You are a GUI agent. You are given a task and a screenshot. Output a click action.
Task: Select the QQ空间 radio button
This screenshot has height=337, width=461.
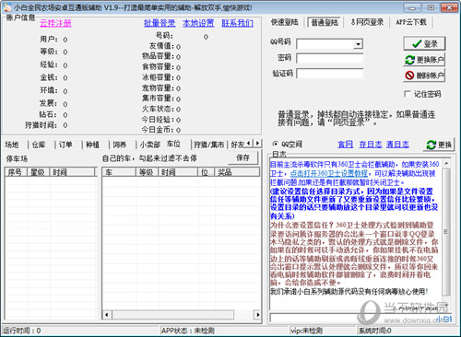(276, 144)
